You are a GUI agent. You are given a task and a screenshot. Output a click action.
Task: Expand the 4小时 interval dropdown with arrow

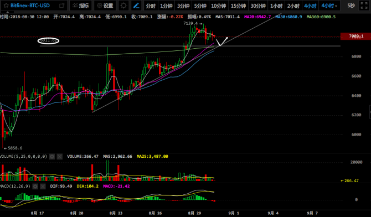[x=329, y=6]
